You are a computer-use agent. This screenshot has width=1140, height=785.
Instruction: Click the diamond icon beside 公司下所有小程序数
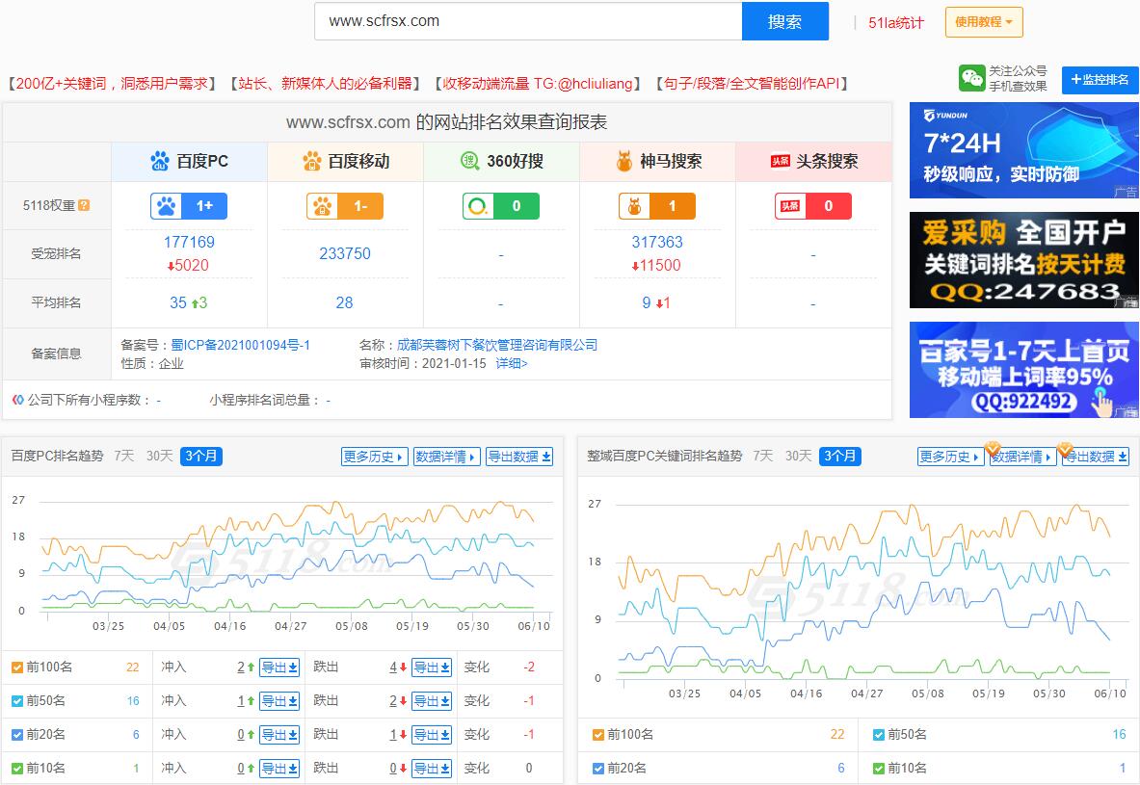13,400
